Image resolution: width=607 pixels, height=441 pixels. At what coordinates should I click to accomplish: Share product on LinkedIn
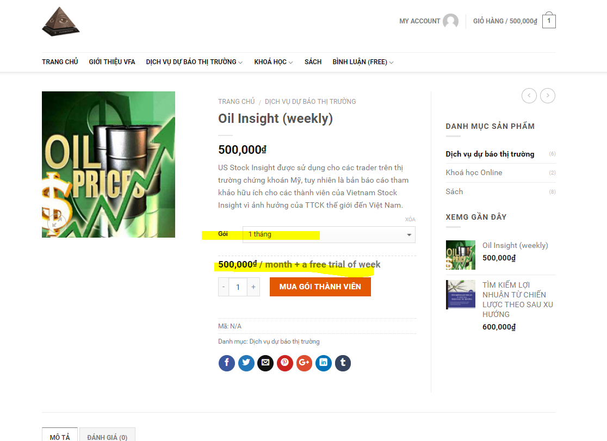click(324, 363)
